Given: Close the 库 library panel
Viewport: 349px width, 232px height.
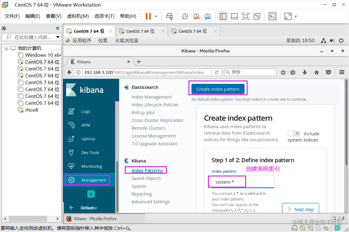Looking at the screenshot, I should 57,28.
